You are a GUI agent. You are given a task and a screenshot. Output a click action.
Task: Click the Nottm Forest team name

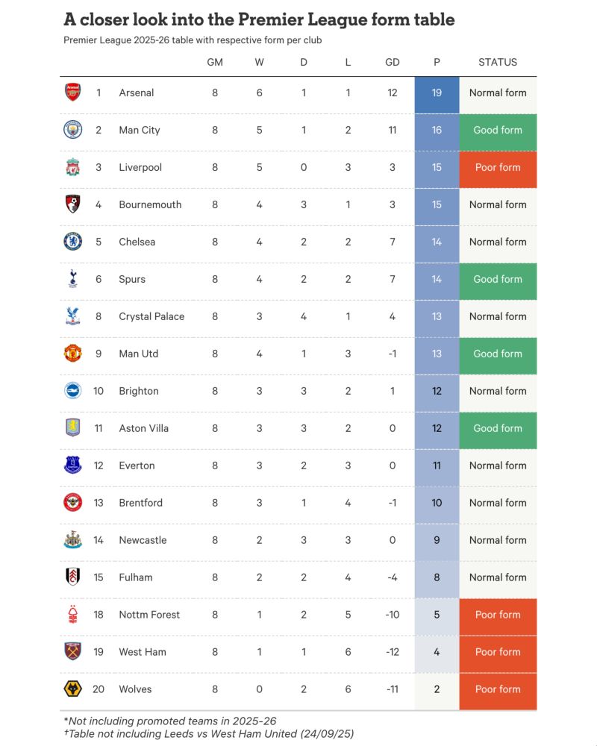pyautogui.click(x=149, y=615)
